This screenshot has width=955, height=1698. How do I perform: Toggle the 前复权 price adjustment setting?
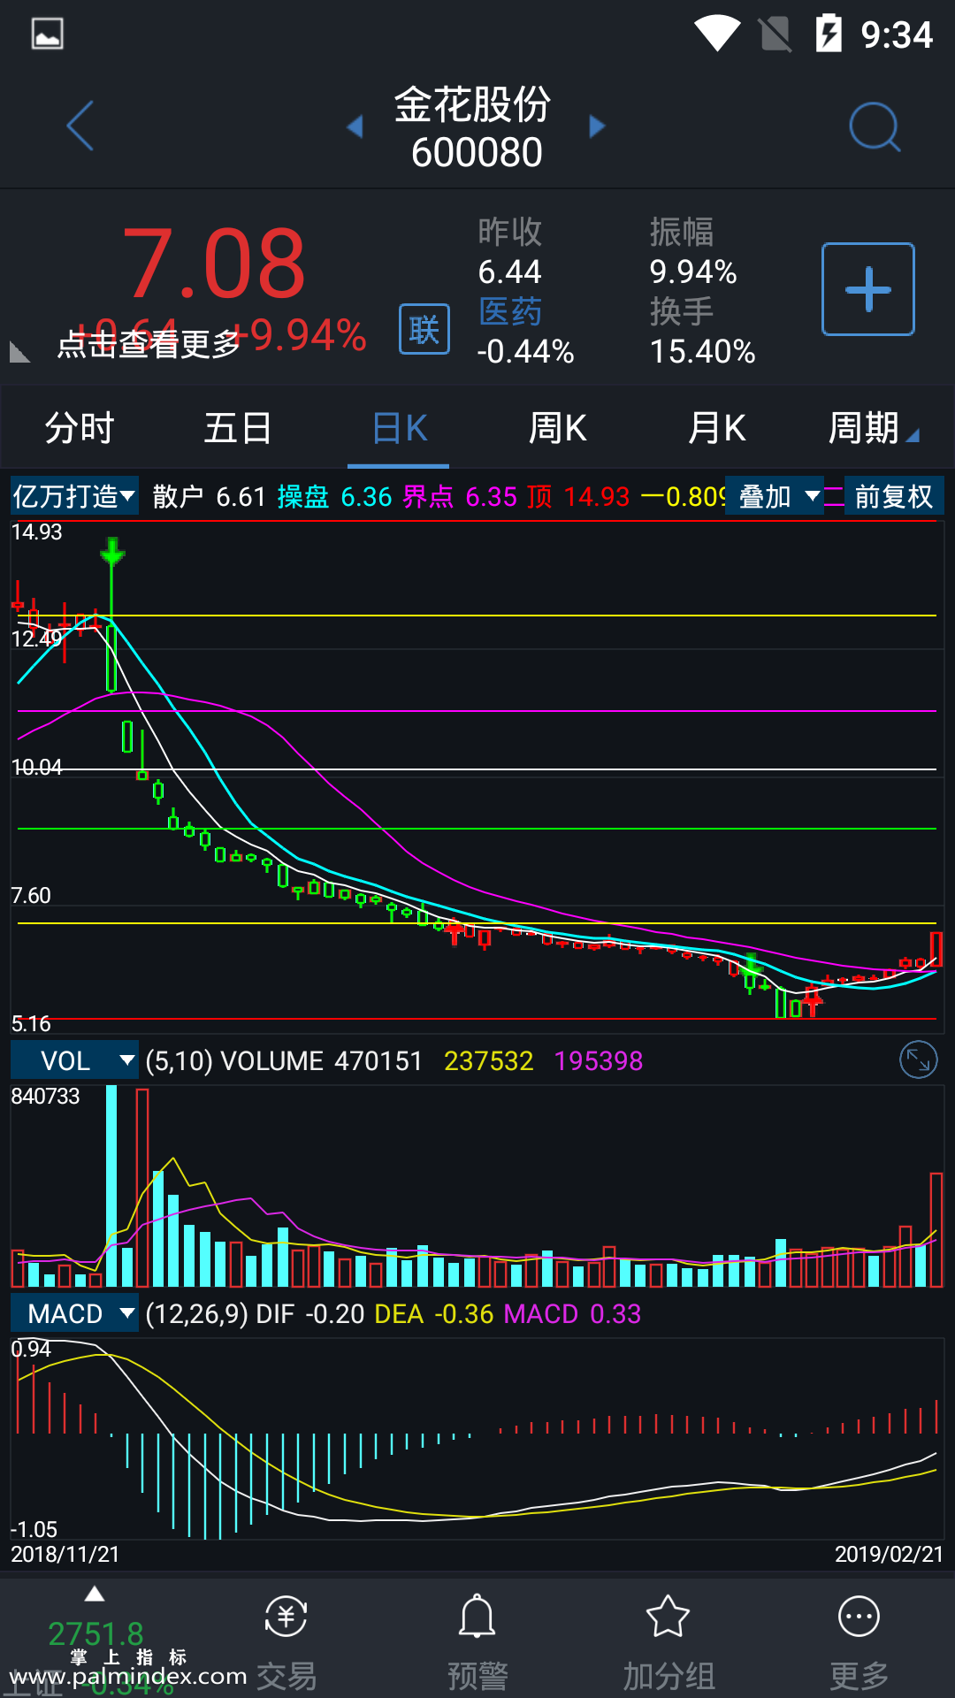click(x=894, y=496)
